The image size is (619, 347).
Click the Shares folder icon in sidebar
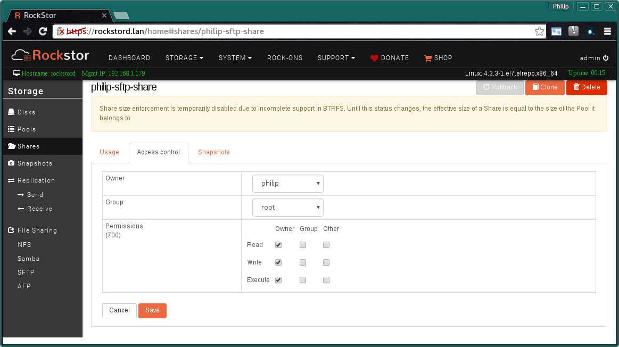[x=12, y=146]
